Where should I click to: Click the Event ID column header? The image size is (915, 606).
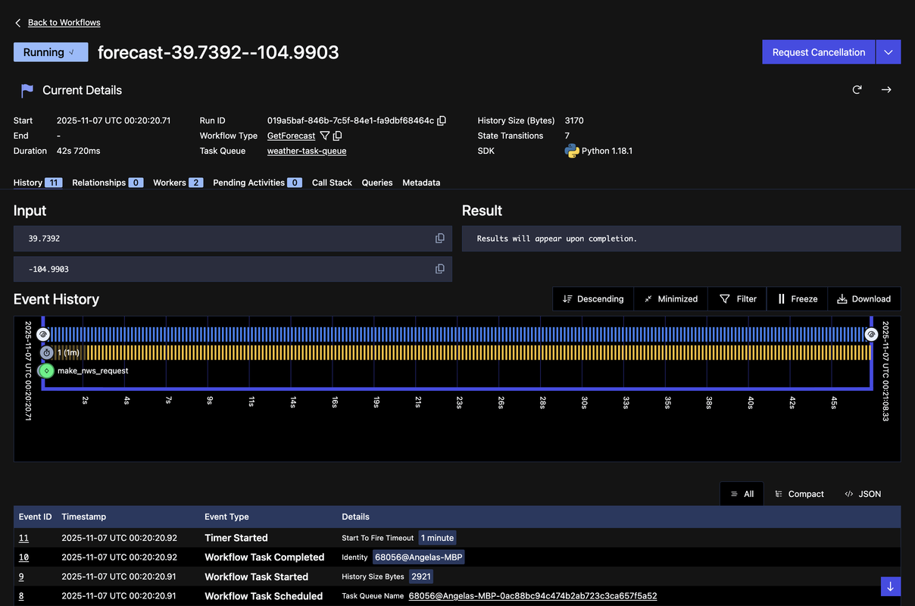point(36,517)
